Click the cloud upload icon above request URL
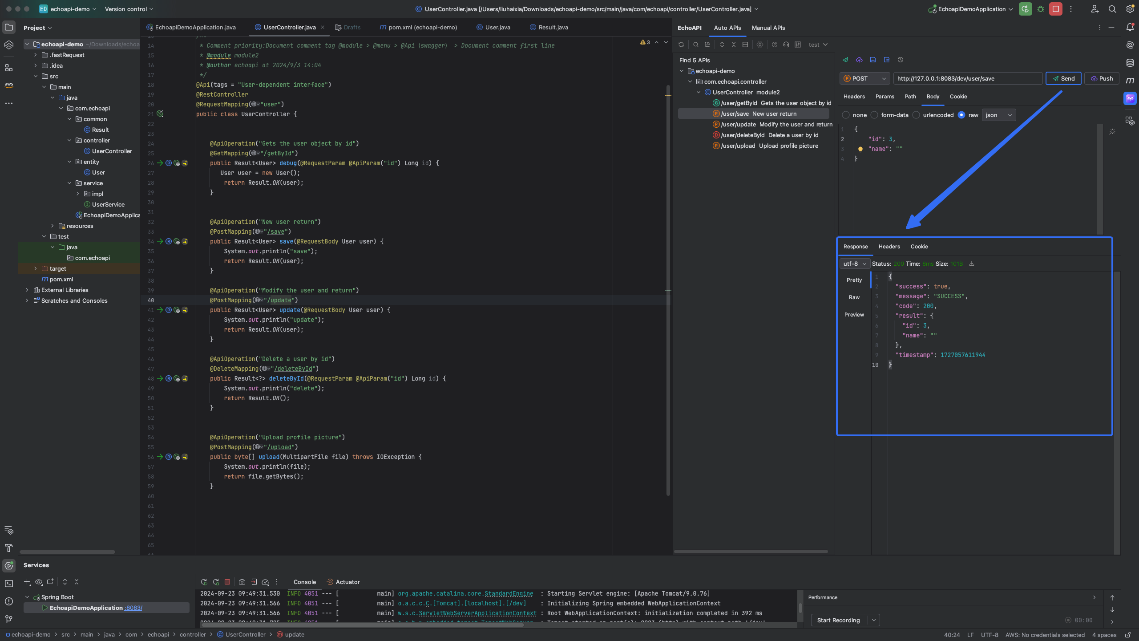This screenshot has width=1139, height=641. click(859, 60)
